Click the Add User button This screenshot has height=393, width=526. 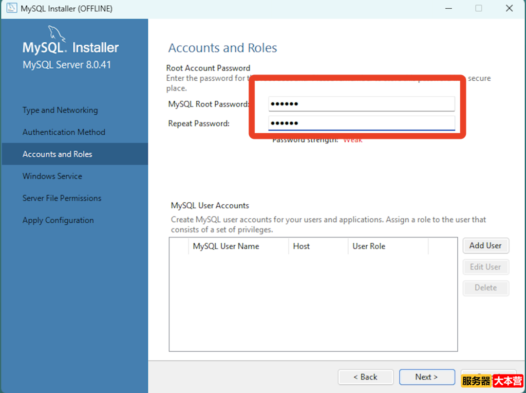point(486,246)
